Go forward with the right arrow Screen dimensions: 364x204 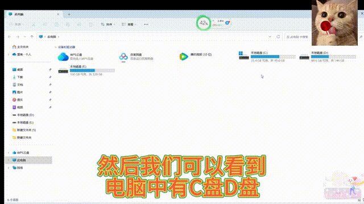(x=18, y=36)
